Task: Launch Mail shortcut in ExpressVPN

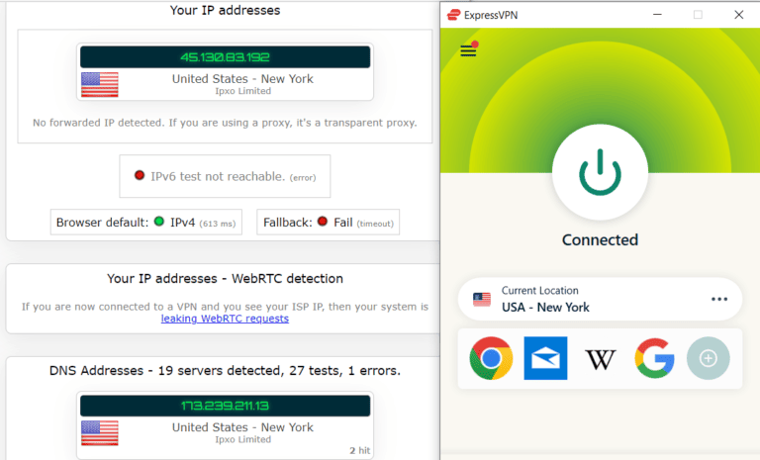Action: click(545, 358)
